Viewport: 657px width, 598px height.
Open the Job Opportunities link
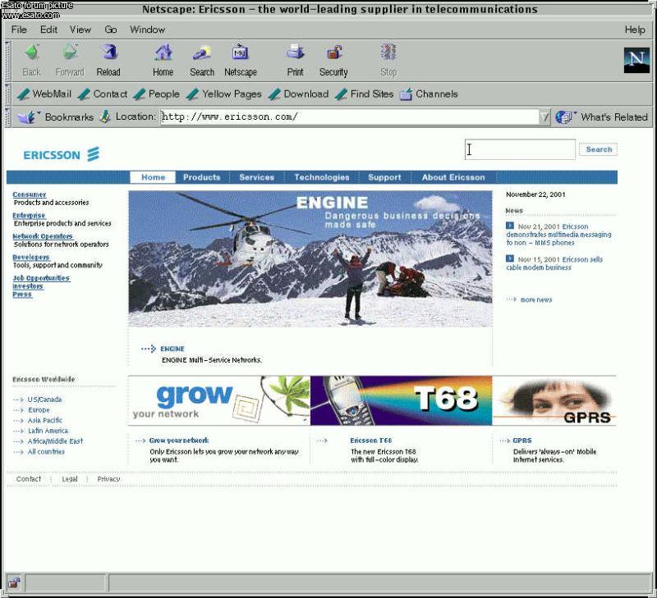pyautogui.click(x=41, y=278)
